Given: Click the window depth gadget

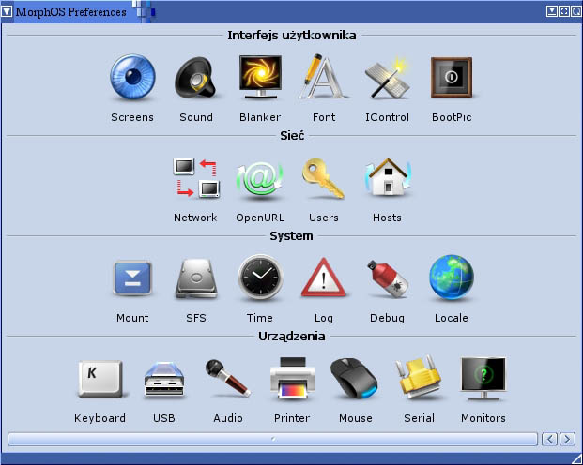Looking at the screenshot, I should (575, 11).
